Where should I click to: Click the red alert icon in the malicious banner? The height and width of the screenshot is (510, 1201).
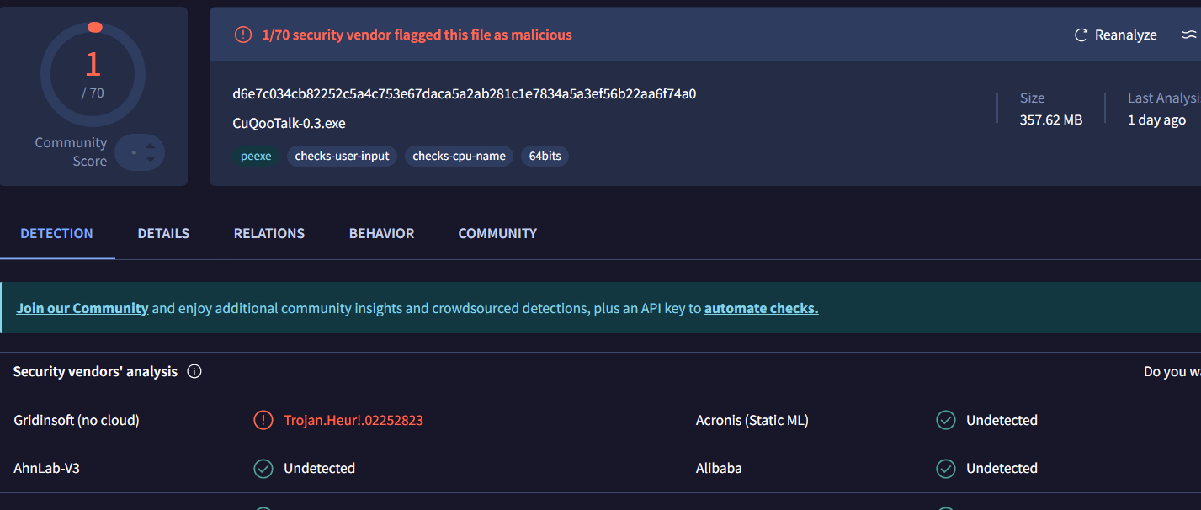pyautogui.click(x=243, y=35)
